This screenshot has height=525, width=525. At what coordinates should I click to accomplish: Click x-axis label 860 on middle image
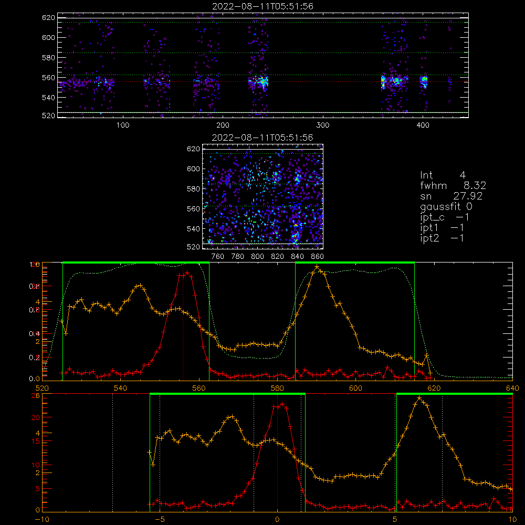coord(318,257)
